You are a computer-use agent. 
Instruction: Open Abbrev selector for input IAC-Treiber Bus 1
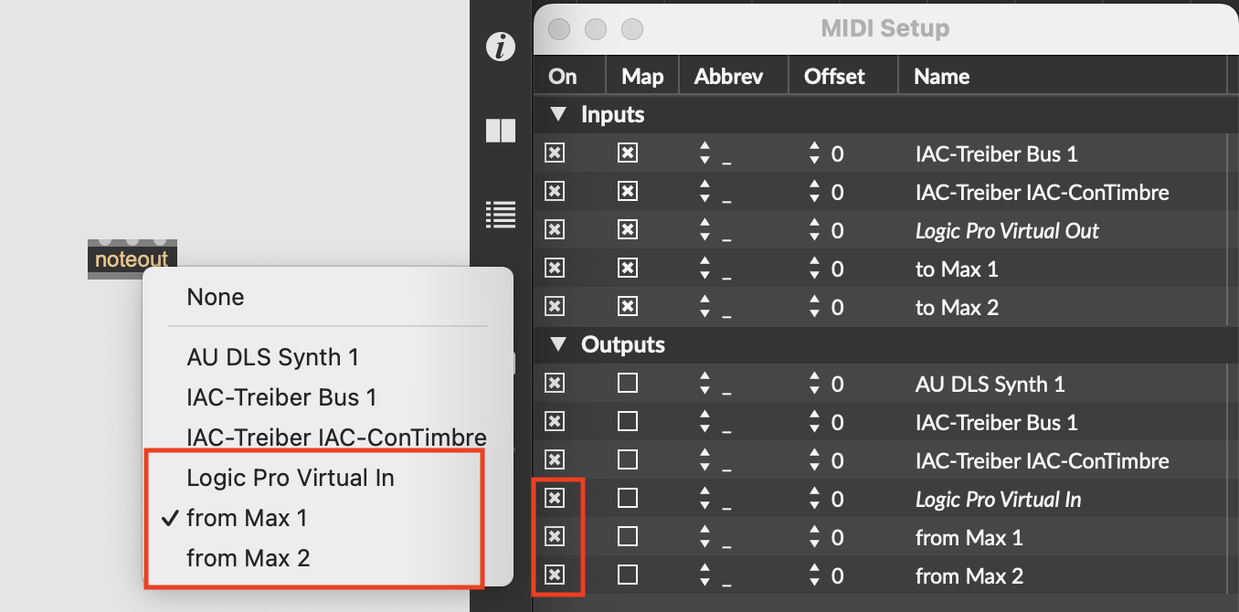click(x=704, y=153)
